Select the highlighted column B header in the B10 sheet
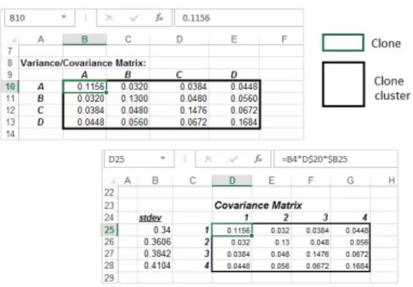Image resolution: width=413 pixels, height=287 pixels. pyautogui.click(x=84, y=40)
